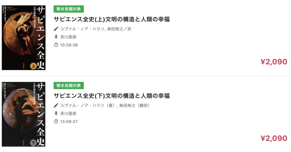This screenshot has height=152, width=291.
Task: Click narrator 茶川亜郎 on the 下 volume
Action: [68, 113]
